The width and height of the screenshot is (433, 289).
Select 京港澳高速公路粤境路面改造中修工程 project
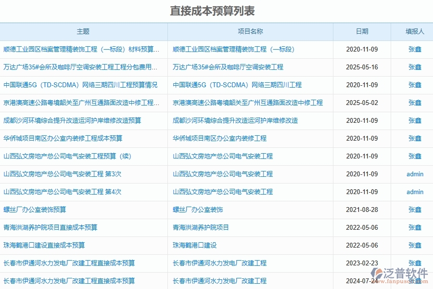[x=247, y=103]
